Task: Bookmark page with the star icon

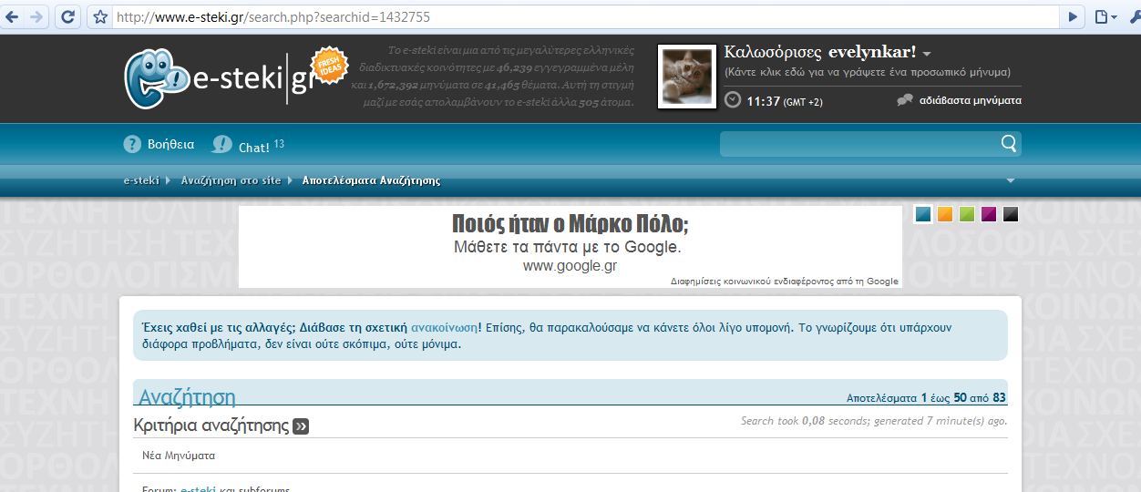Action: tap(99, 16)
